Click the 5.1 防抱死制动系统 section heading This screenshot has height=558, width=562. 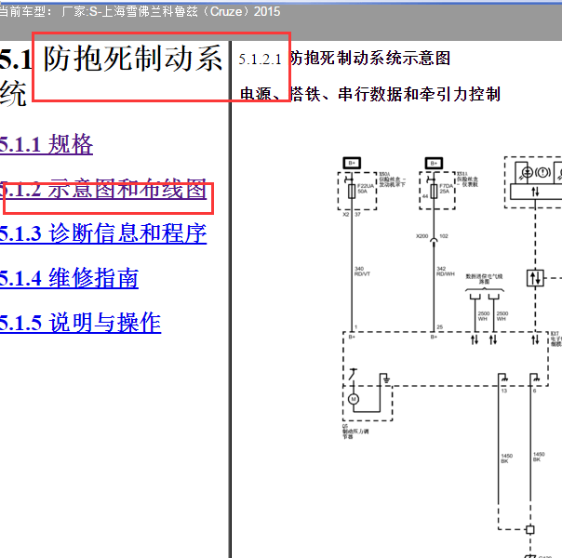(x=111, y=75)
